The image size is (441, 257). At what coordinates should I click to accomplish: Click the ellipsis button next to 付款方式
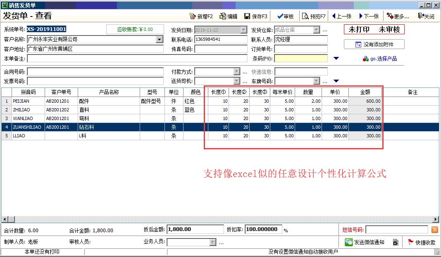pyautogui.click(x=245, y=72)
